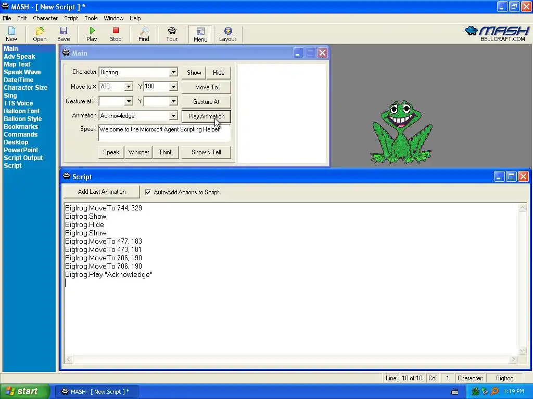This screenshot has width=533, height=399.
Task: Click the script editor horizontal scrollbar
Action: click(x=291, y=360)
